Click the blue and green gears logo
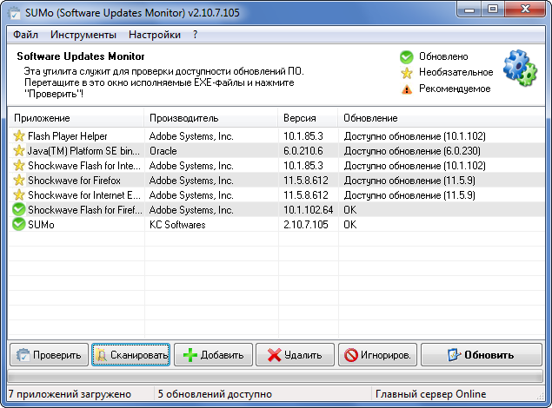 click(x=520, y=68)
